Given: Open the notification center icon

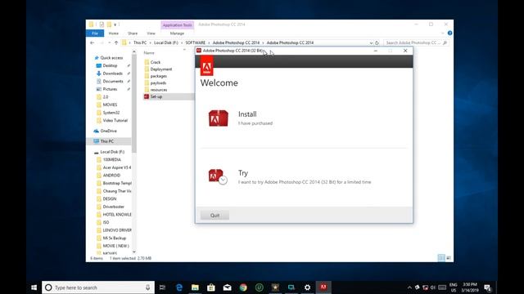Looking at the screenshot, I should (x=488, y=287).
